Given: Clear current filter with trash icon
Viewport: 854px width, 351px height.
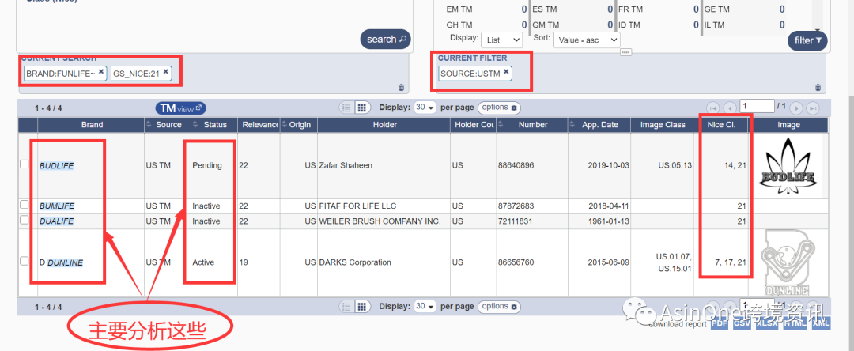Looking at the screenshot, I should (818, 87).
